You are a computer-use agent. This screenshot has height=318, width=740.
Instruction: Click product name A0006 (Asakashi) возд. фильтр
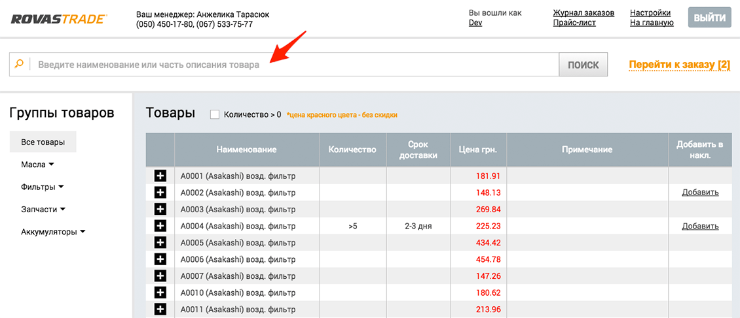tap(238, 259)
